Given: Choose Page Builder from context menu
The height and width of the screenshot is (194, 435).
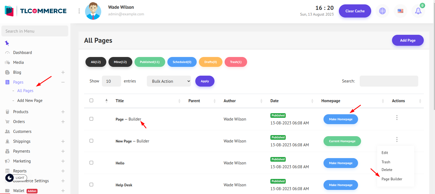Looking at the screenshot, I should pyautogui.click(x=392, y=179).
